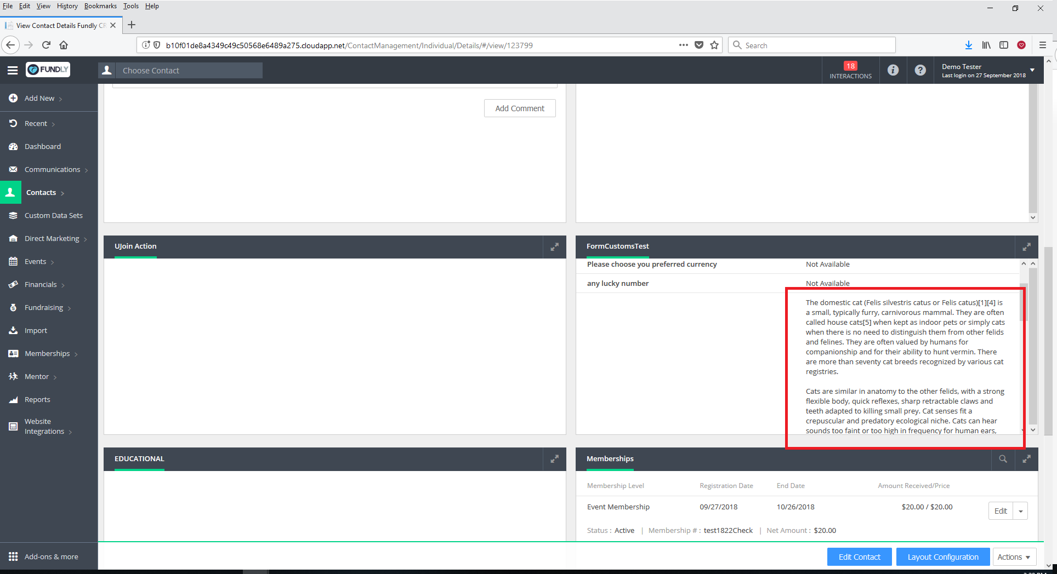Open the help question mark icon

[920, 70]
